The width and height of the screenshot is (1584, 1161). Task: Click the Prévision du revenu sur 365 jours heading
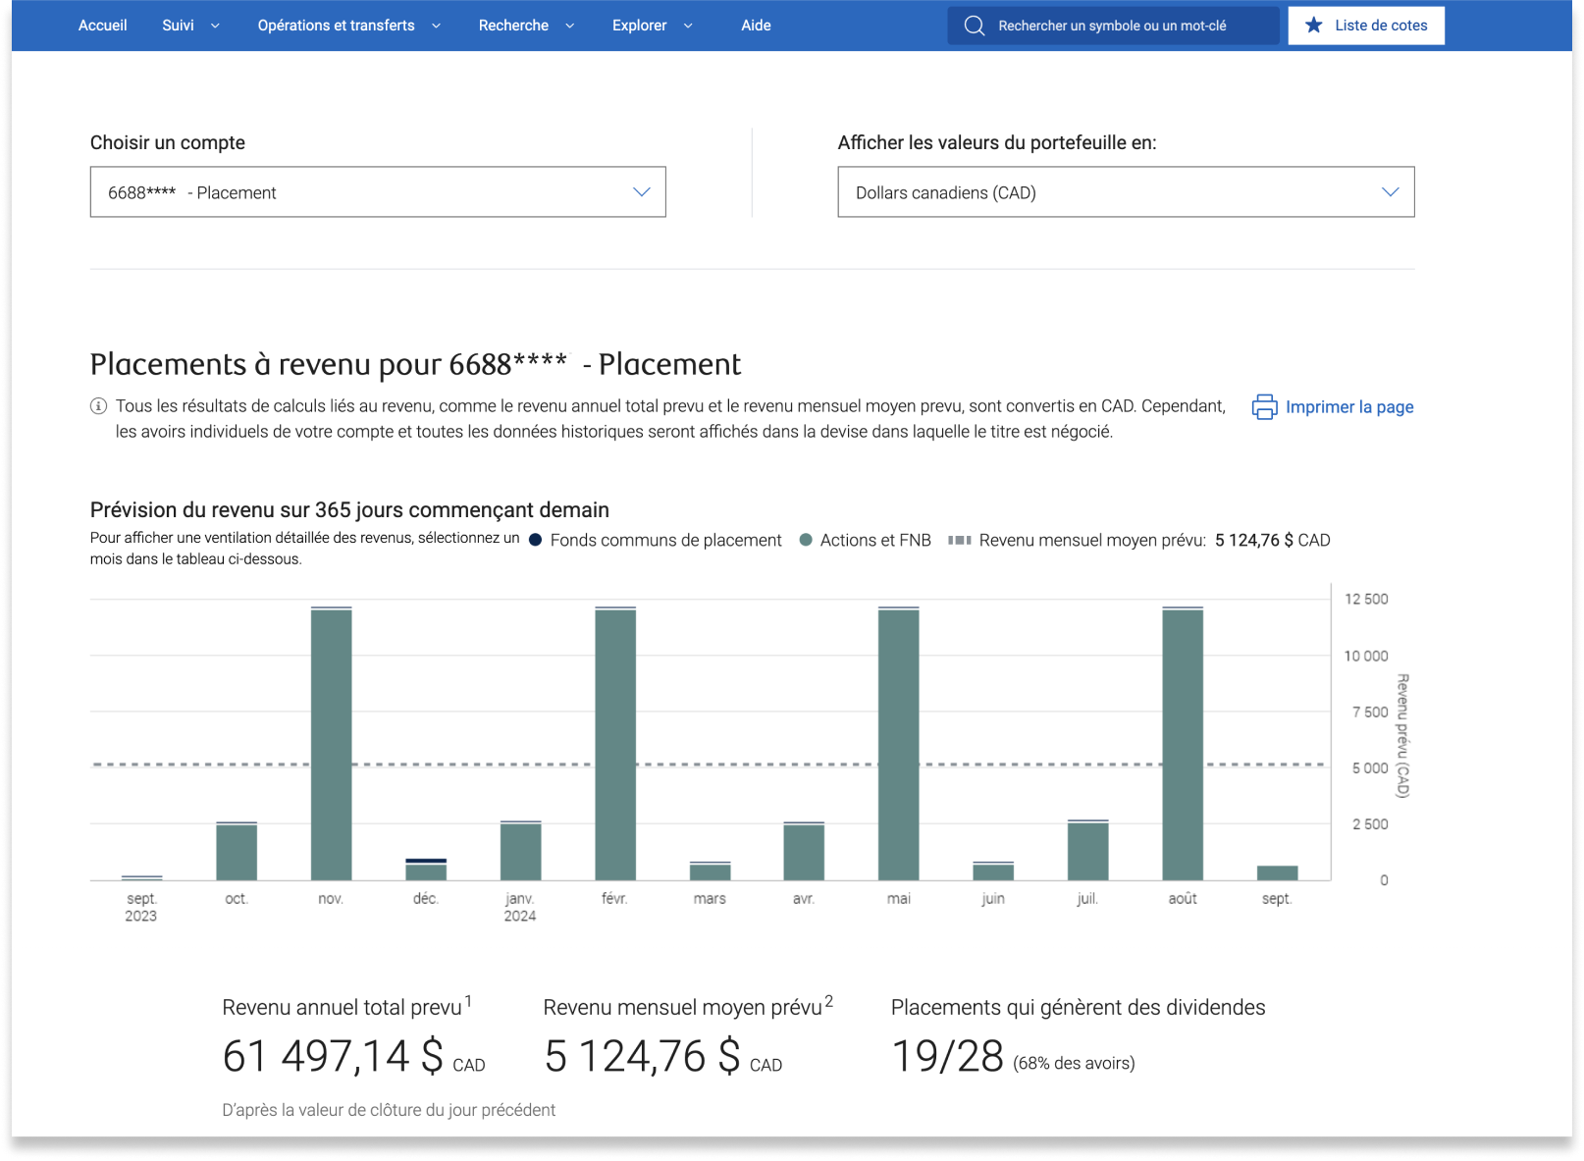[x=349, y=509]
